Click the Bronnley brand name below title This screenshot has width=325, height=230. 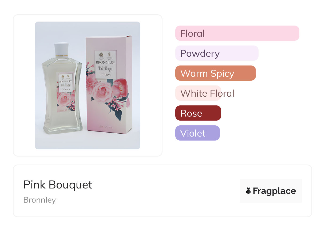[39, 200]
